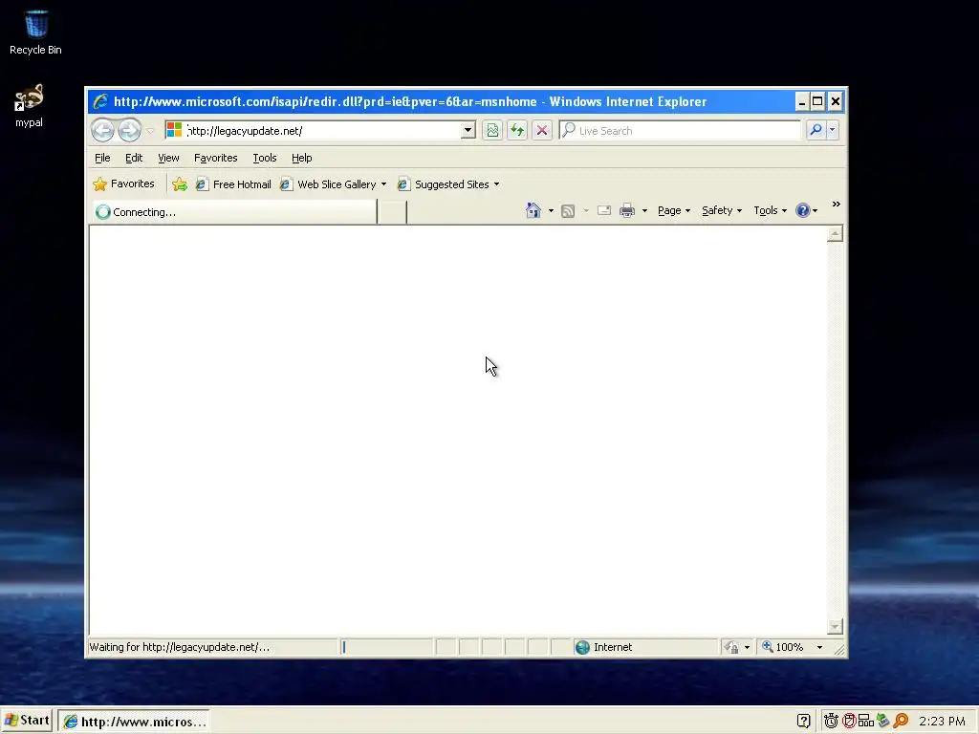
Task: Select the mypal desktop shortcut
Action: pos(29,105)
